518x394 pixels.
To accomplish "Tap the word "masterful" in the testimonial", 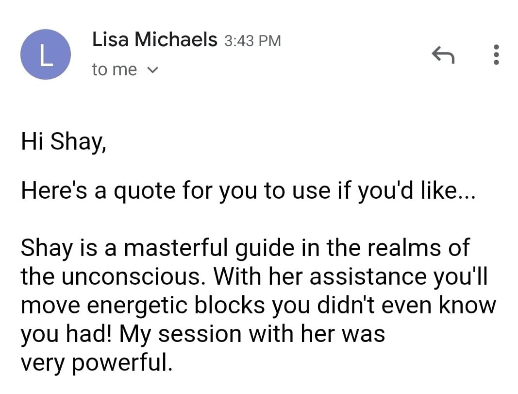I will [176, 248].
